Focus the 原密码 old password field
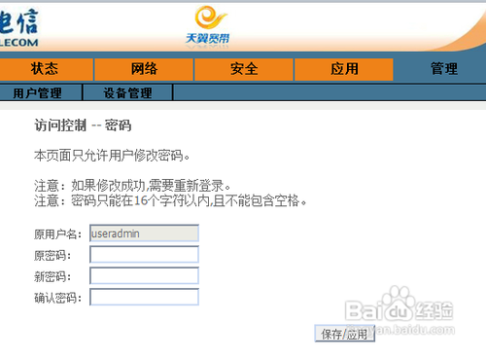This screenshot has height=358, width=486. (144, 255)
